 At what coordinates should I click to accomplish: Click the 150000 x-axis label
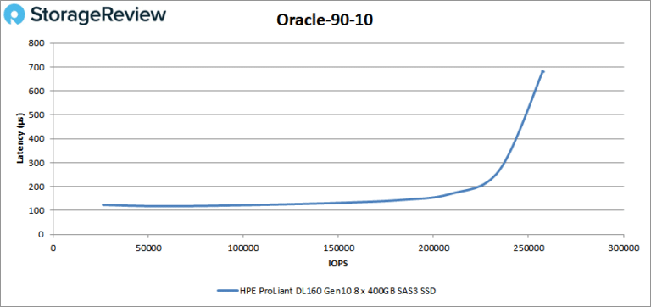click(x=338, y=248)
